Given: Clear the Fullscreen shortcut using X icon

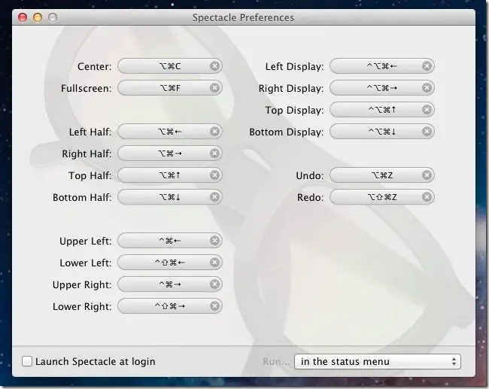Looking at the screenshot, I should point(214,88).
